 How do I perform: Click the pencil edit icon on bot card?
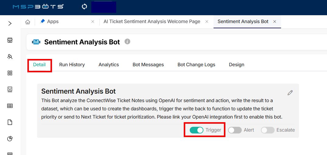point(290,93)
